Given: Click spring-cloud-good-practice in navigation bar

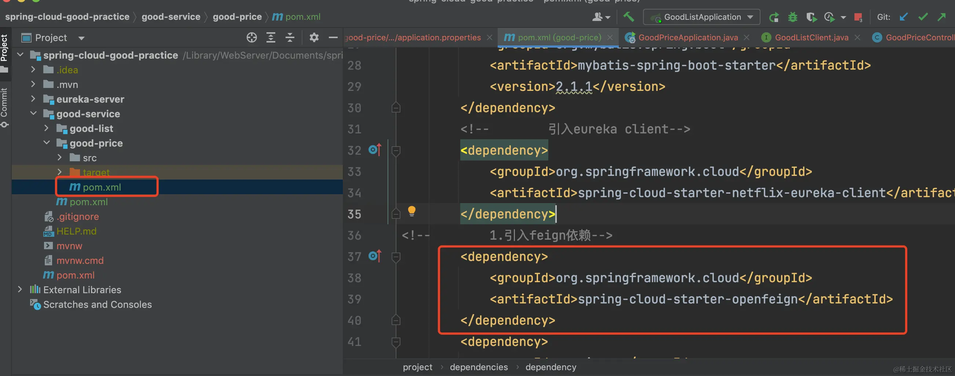Looking at the screenshot, I should point(67,16).
